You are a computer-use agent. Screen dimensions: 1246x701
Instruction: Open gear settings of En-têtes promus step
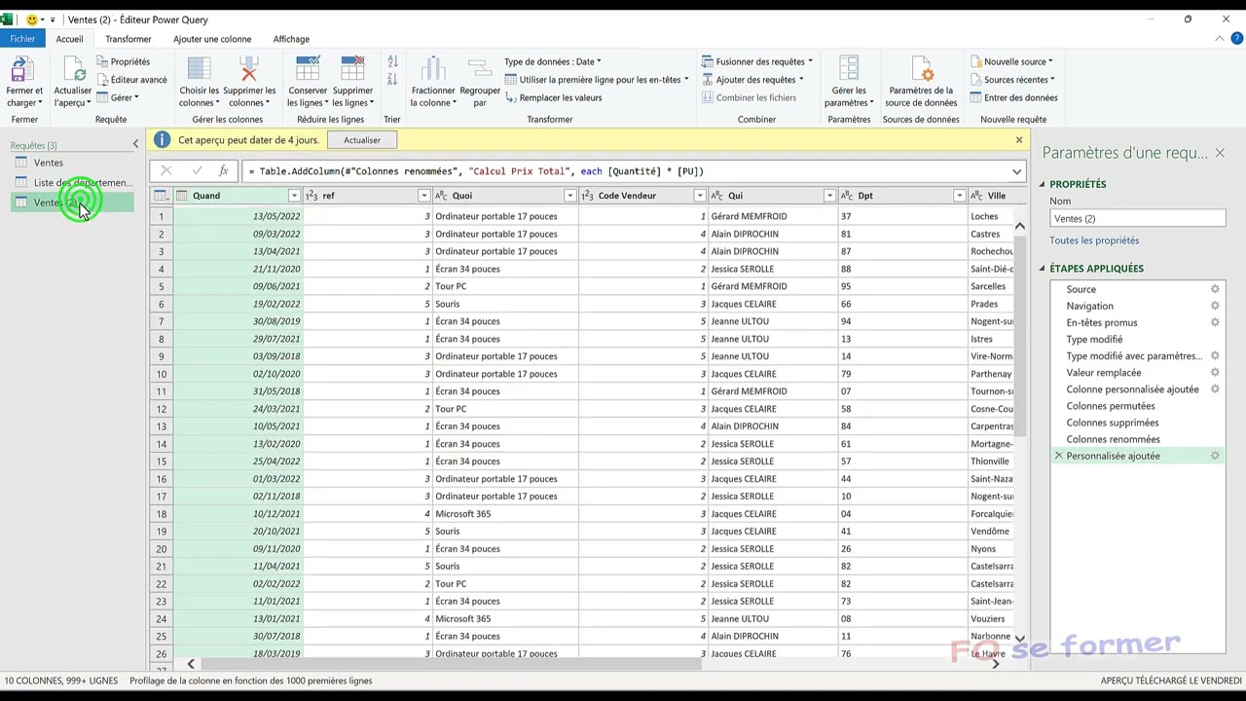1215,322
